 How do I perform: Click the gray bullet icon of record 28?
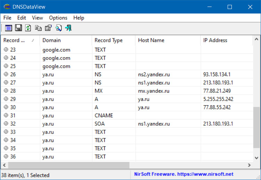pyautogui.click(x=6, y=90)
